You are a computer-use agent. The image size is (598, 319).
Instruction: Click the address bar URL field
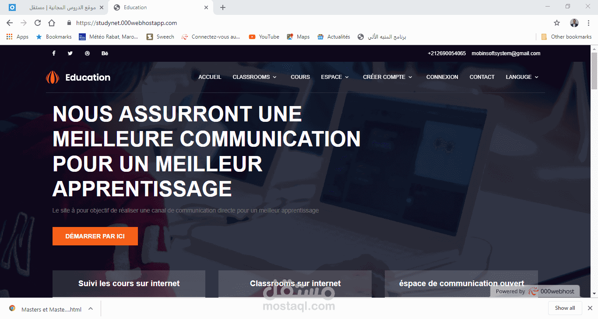(x=306, y=23)
